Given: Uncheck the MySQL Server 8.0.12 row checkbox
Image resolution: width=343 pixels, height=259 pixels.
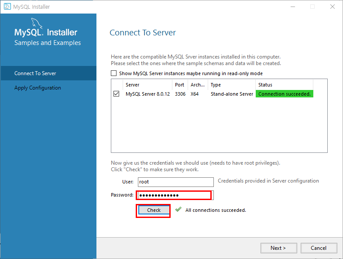Looking at the screenshot, I should point(117,94).
